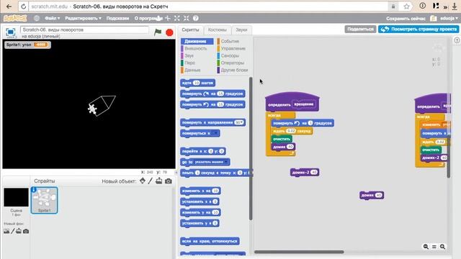Switch to the Скрипты tab
This screenshot has width=461, height=259.
click(x=190, y=29)
